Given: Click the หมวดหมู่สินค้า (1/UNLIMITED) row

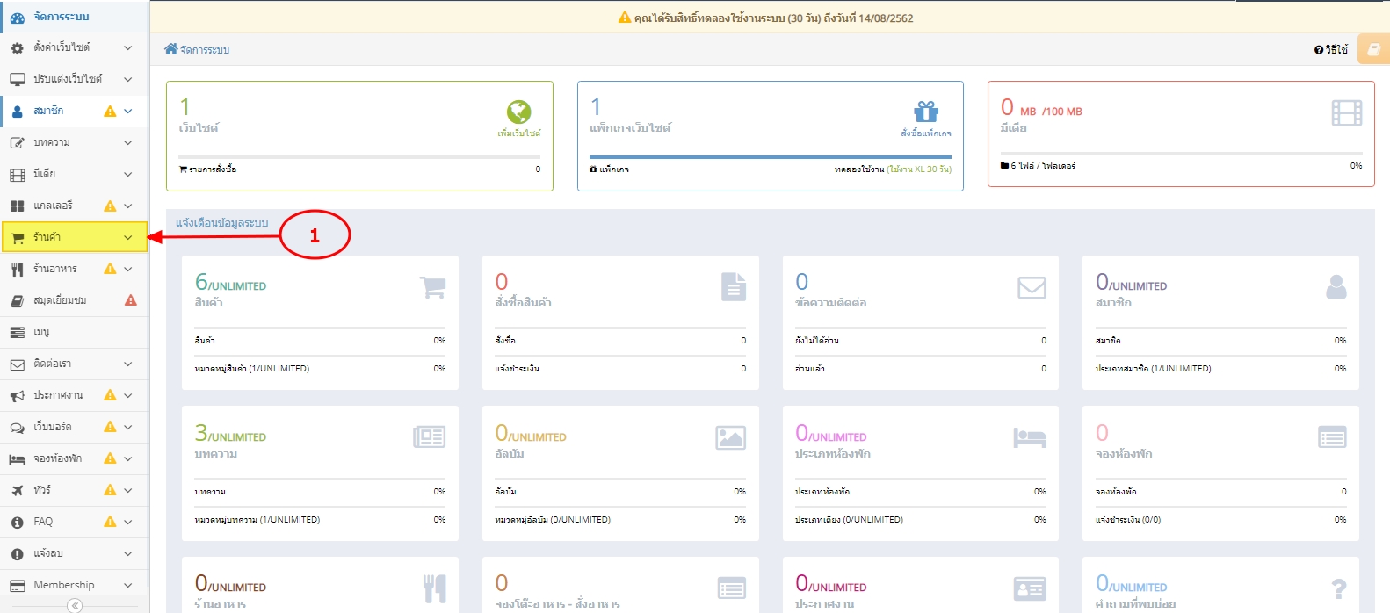Looking at the screenshot, I should tap(320, 369).
